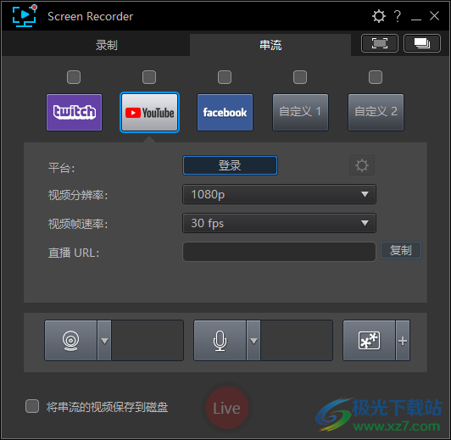Image resolution: width=451 pixels, height=440 pixels.
Task: Click the 复制 copy button
Action: [x=401, y=250]
